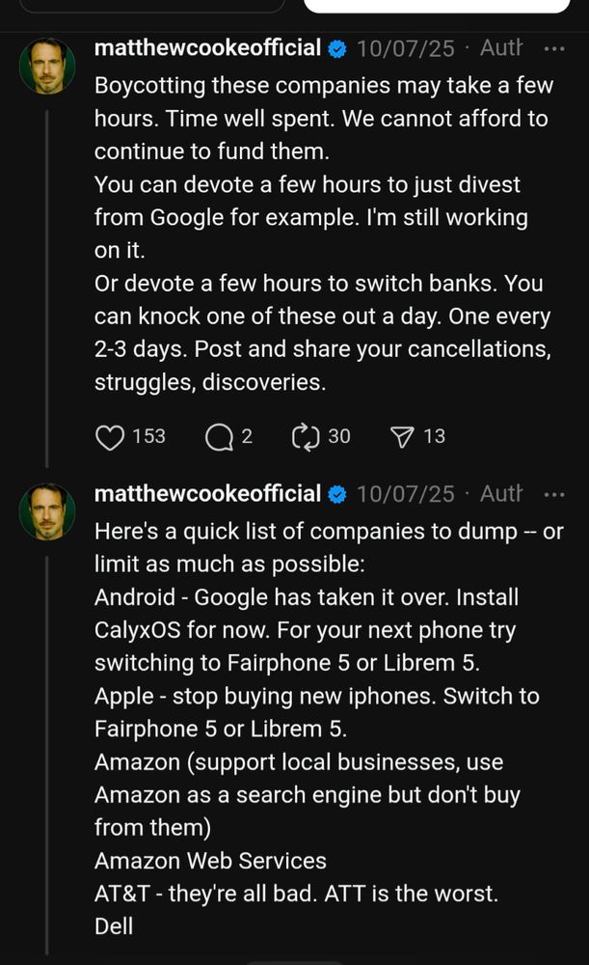Tap matthewcookeofficial's profile avatar

[46, 59]
